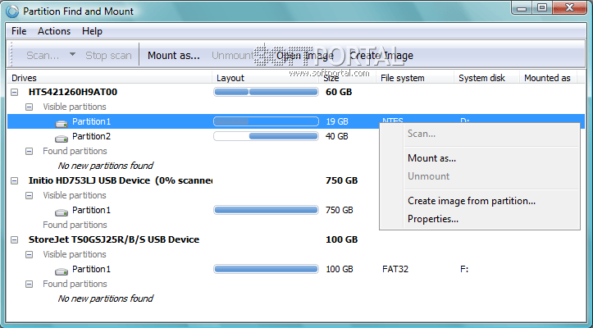593x328 pixels.
Task: Click the bold 100 GB drive size
Action: pos(341,239)
